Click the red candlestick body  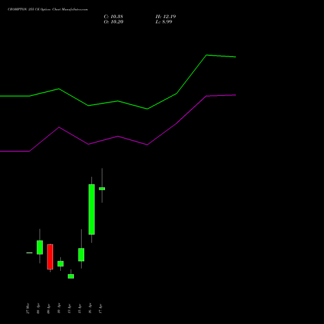click(50, 257)
